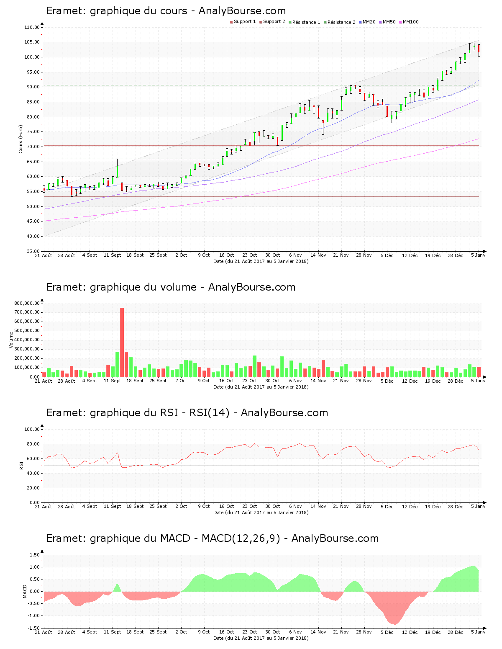Click the RSI chart date range caption
The image size is (502, 649).
coord(261,513)
